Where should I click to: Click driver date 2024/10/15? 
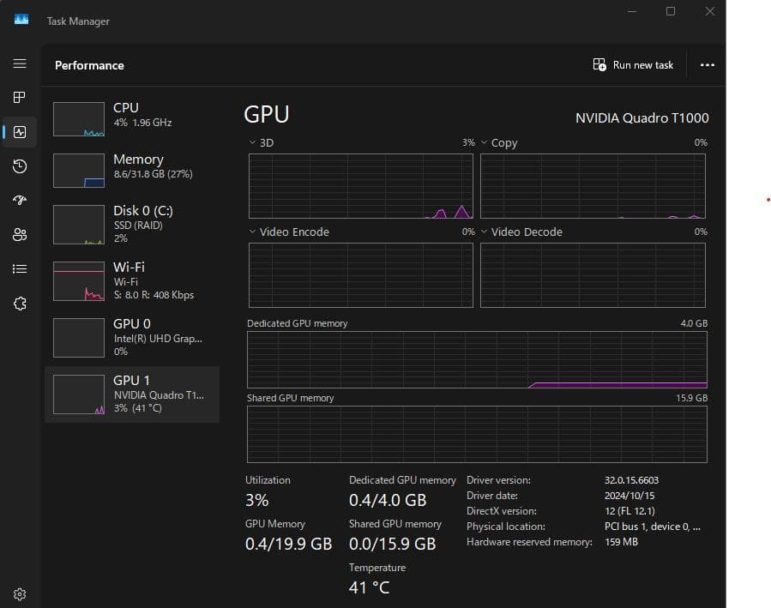click(629, 496)
